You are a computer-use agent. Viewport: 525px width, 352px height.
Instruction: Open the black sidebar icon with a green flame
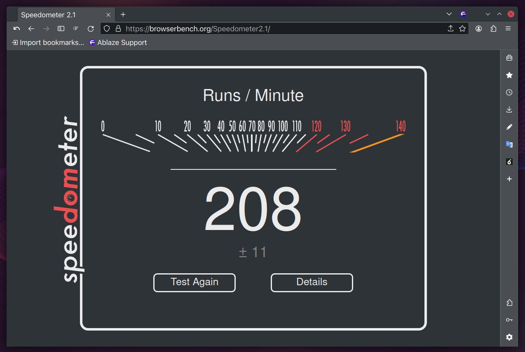pyautogui.click(x=509, y=162)
